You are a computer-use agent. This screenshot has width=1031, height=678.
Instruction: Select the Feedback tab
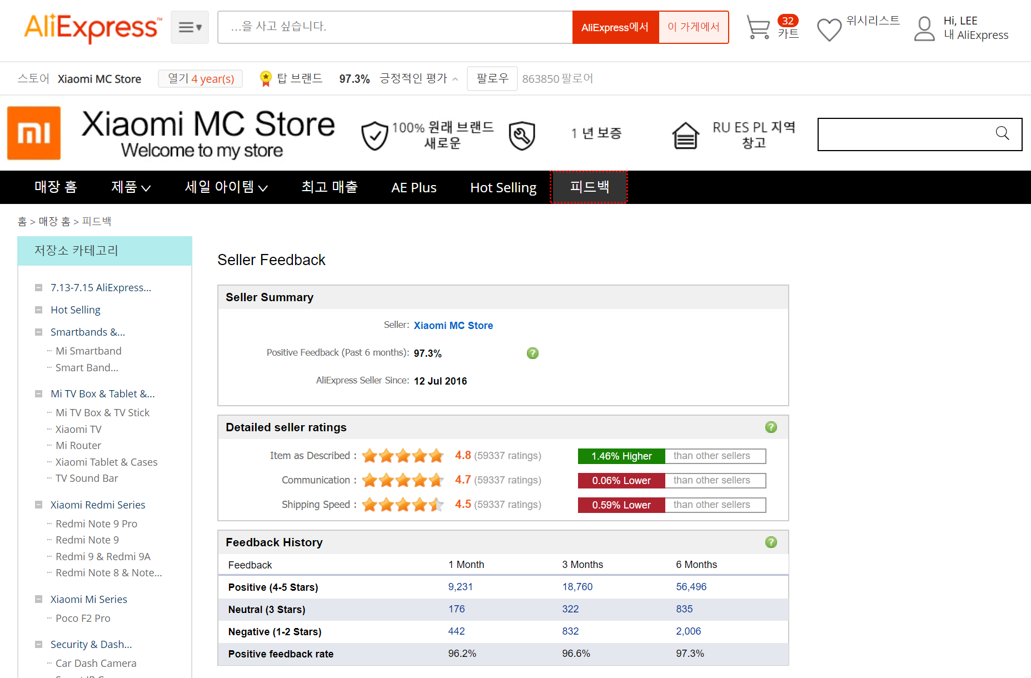(x=589, y=187)
